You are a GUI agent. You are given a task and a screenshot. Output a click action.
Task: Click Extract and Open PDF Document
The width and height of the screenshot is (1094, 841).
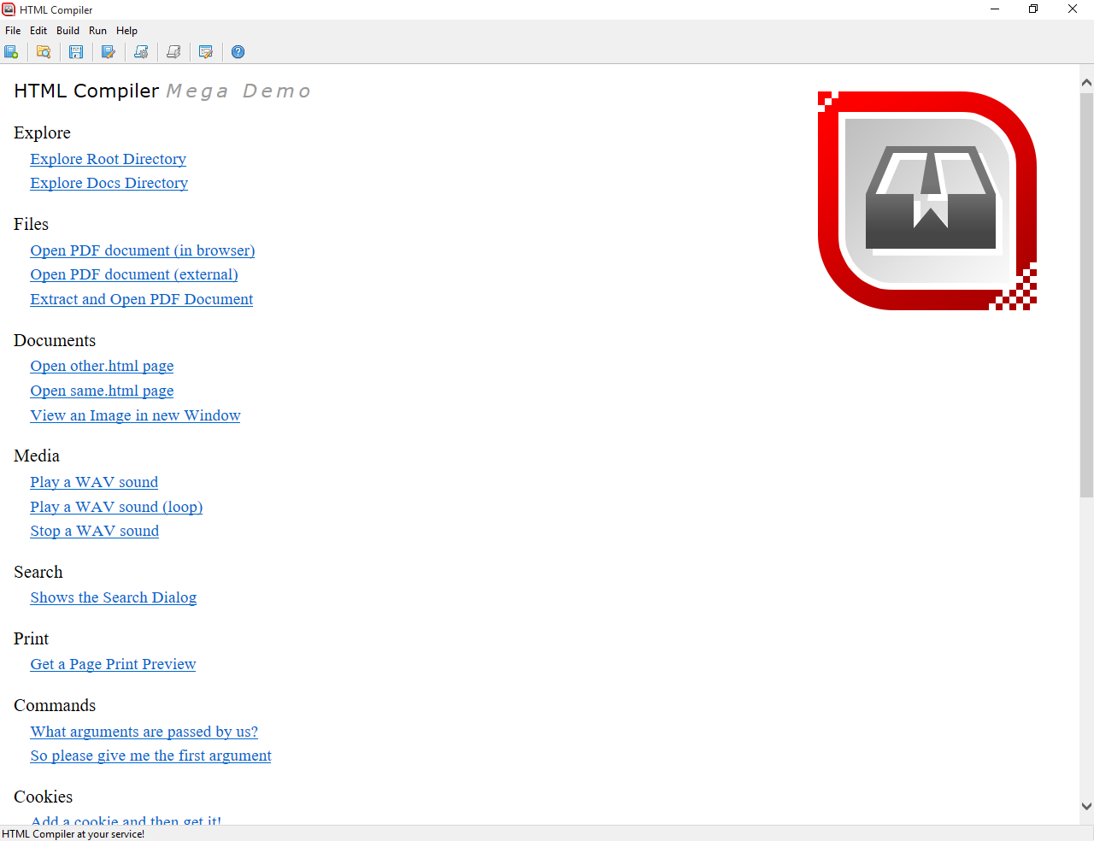point(141,299)
